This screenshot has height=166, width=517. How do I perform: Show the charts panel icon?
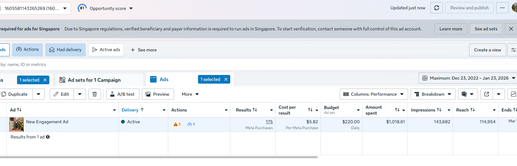click(513, 94)
